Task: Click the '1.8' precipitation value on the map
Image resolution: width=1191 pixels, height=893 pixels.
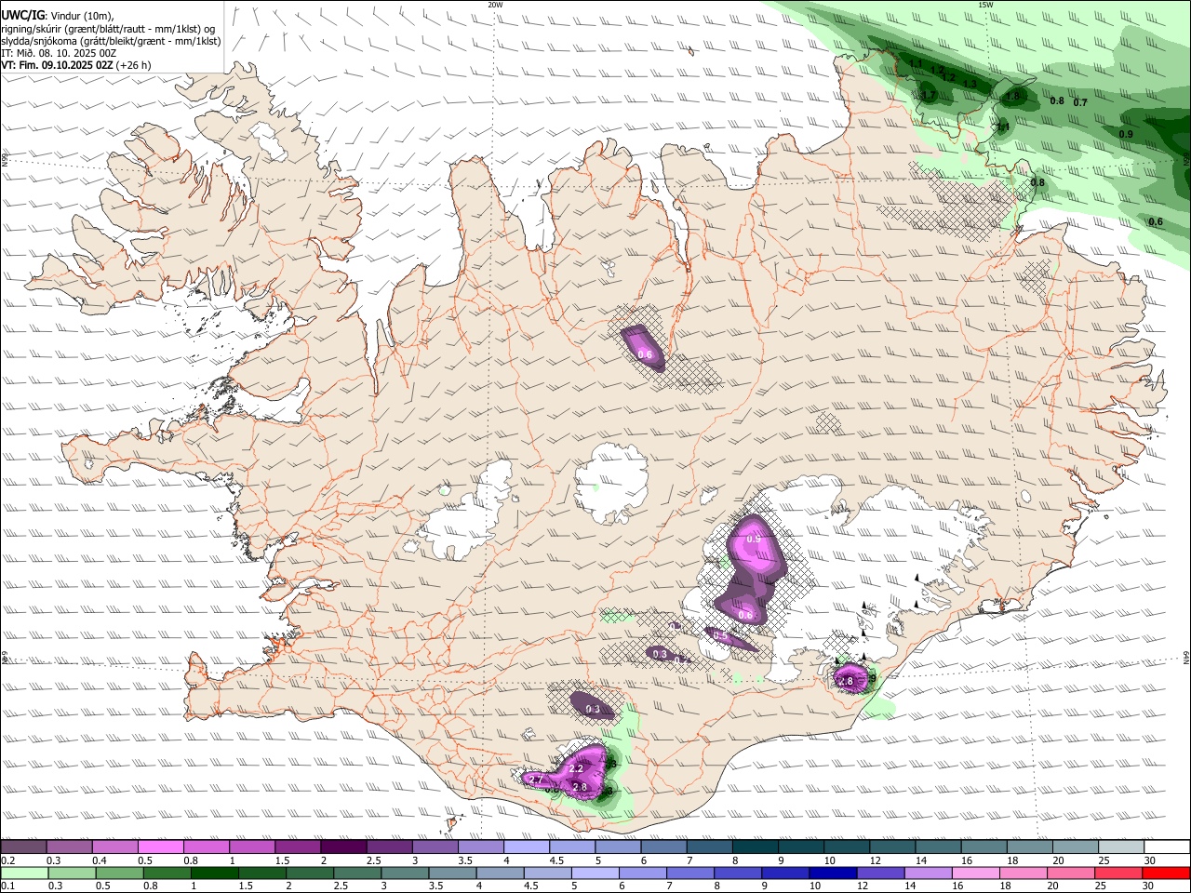Action: 1013,95
